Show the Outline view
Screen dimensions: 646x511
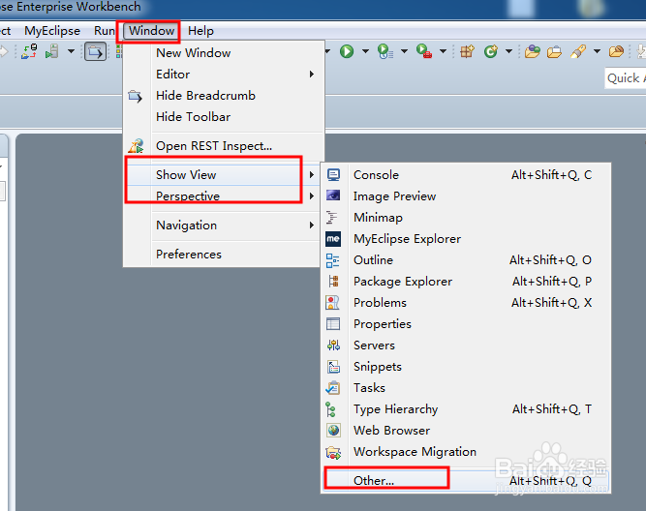pyautogui.click(x=466, y=260)
